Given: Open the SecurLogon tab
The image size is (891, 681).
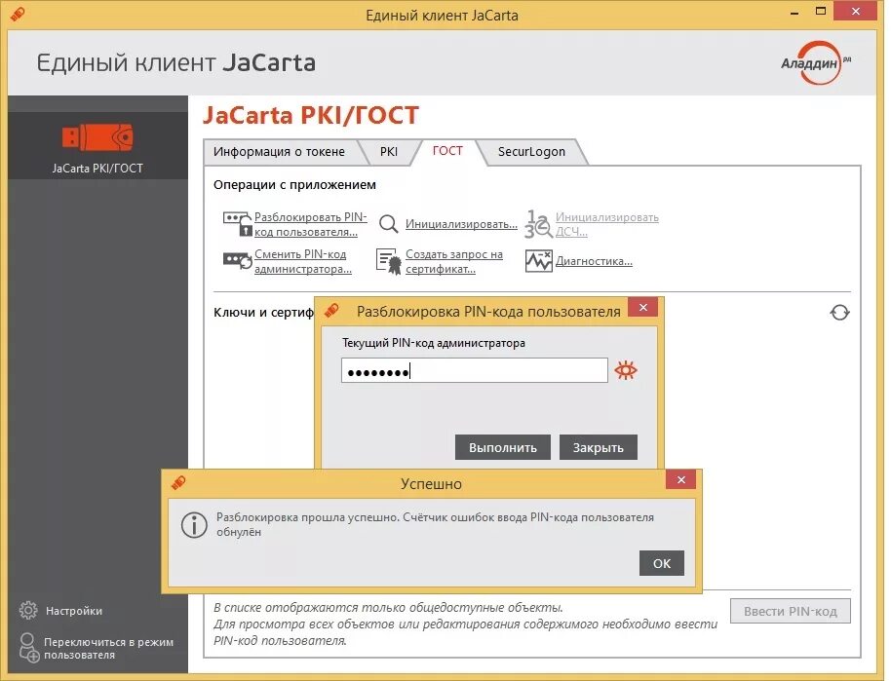Looking at the screenshot, I should click(x=531, y=152).
